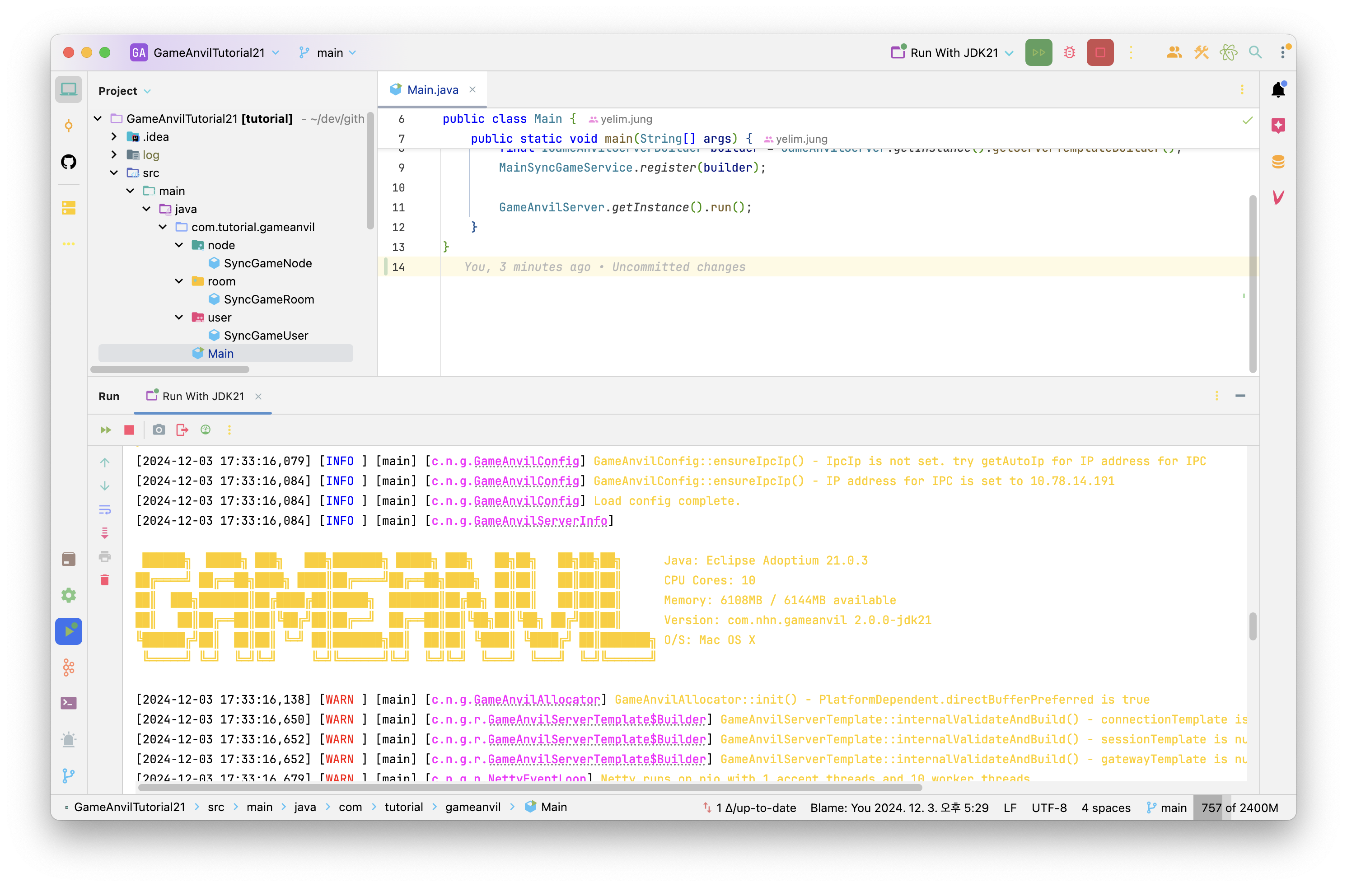Open Run With JDK21 configuration dropdown

click(x=953, y=52)
